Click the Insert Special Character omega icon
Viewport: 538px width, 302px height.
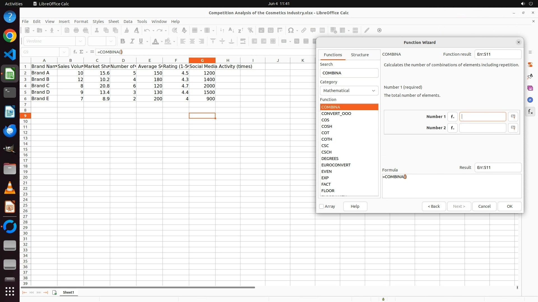tap(291, 30)
